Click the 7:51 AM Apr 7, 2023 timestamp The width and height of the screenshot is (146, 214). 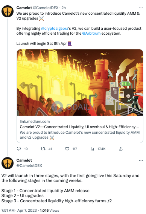click(19, 210)
